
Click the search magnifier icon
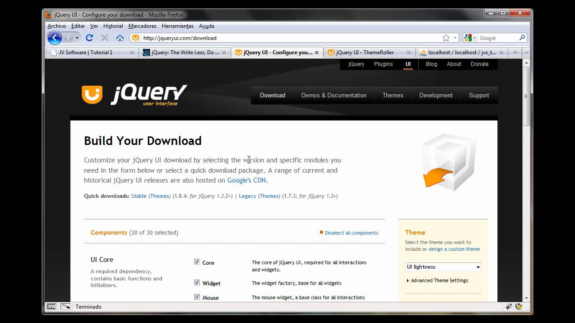pyautogui.click(x=522, y=38)
